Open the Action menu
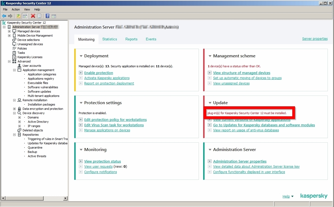This screenshot has width=334, height=207. pos(16,9)
